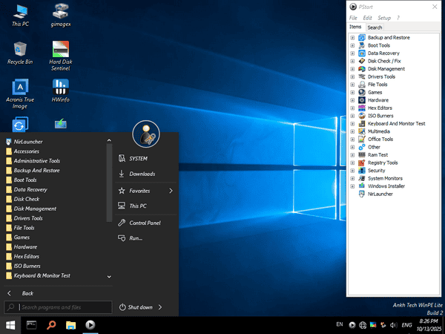The height and width of the screenshot is (334, 445).
Task: Open the Data Recovery folder in Start menu
Action: click(x=30, y=189)
